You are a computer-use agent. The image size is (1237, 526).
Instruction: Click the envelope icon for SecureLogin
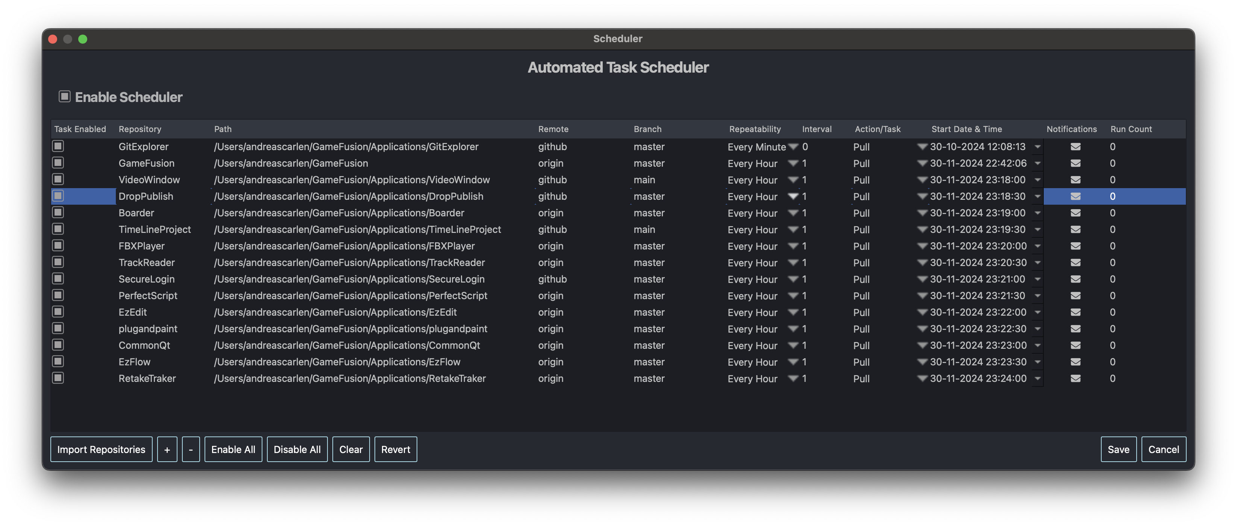[1076, 279]
